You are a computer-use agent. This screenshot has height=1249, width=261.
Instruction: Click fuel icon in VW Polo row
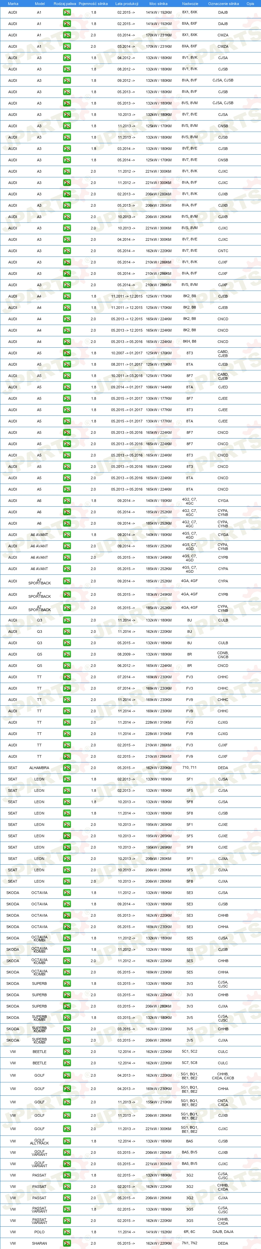tap(67, 1232)
